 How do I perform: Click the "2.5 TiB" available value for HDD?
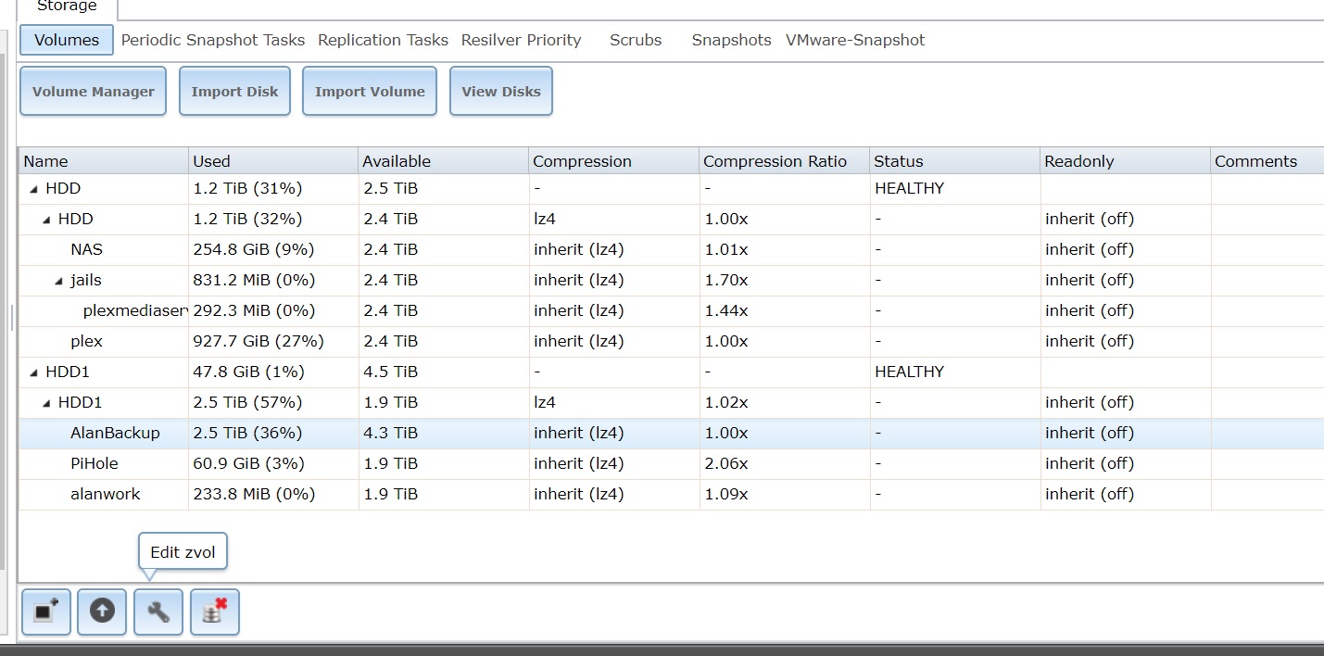390,188
